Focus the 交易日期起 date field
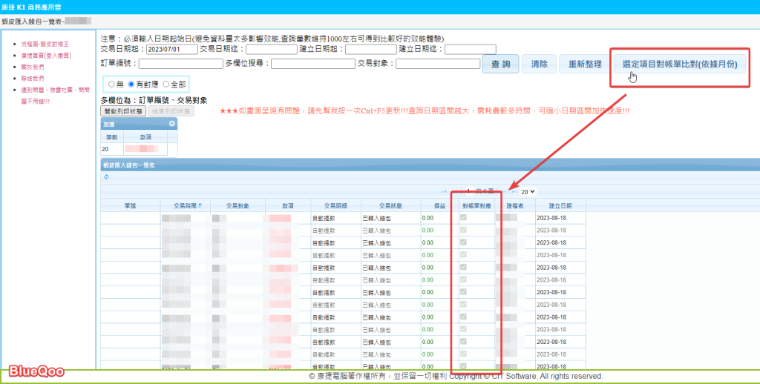Viewport: 760px width, 384px height. click(172, 50)
